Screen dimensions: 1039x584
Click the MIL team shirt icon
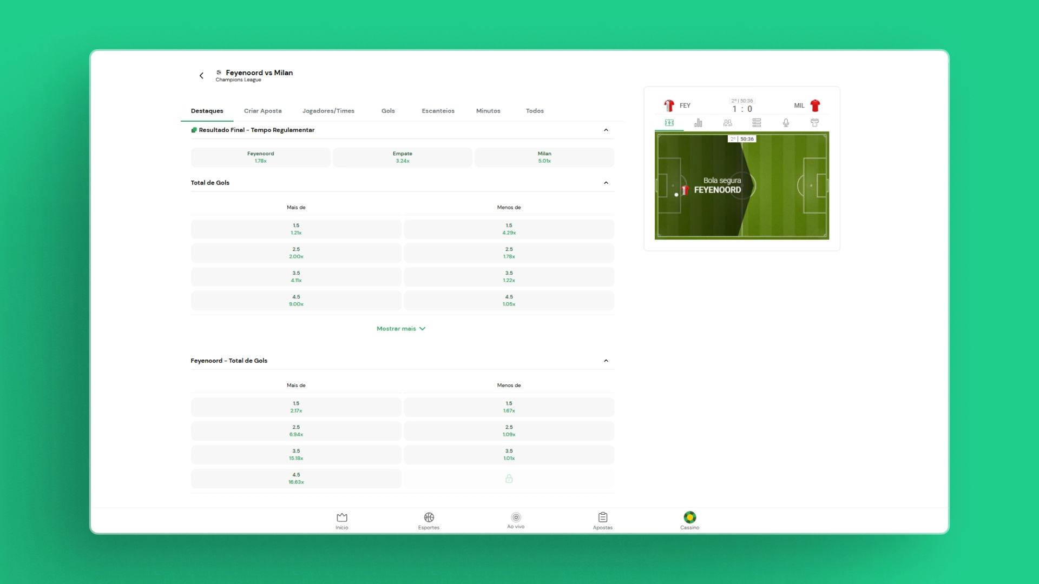[x=815, y=105]
